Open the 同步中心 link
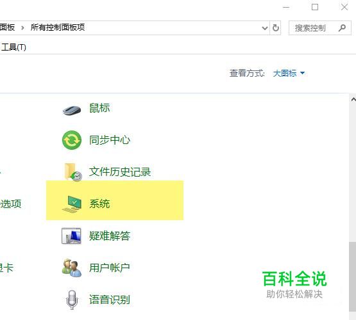This screenshot has height=320, width=356. (x=110, y=140)
